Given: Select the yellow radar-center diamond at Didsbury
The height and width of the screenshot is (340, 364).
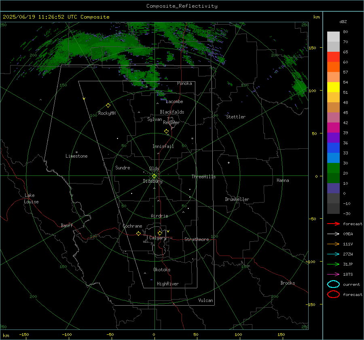Looking at the screenshot, I should (x=154, y=176).
